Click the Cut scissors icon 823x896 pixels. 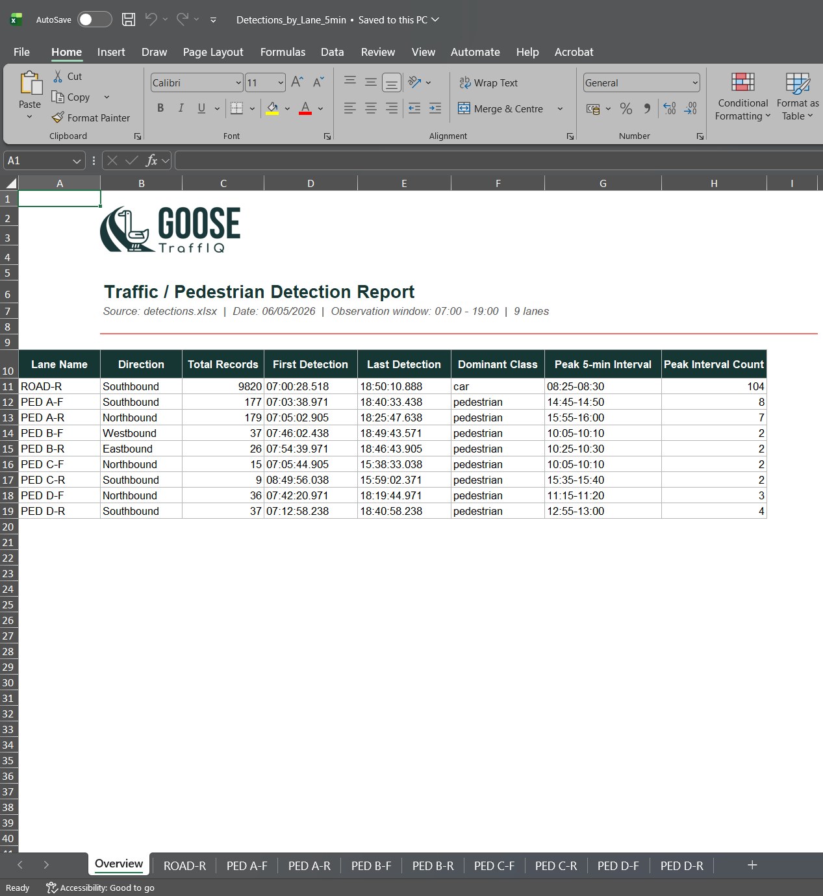click(x=58, y=76)
